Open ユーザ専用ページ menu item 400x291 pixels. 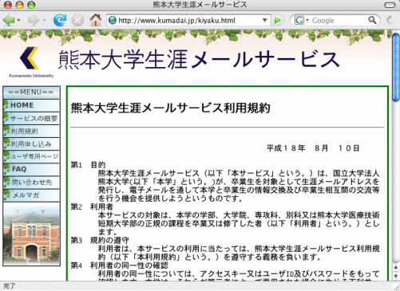coord(31,156)
